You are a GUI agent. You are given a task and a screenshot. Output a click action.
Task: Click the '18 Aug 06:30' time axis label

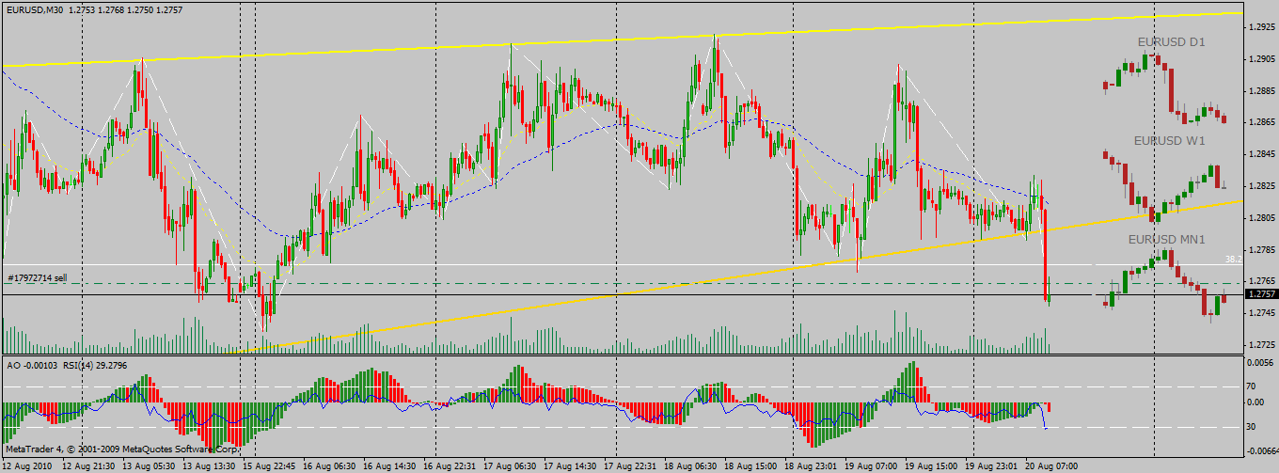(x=691, y=465)
